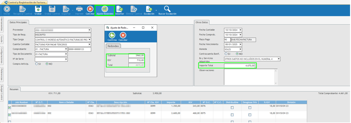Toggle row checkbox for the 1.350,00 line

click(x=10, y=107)
